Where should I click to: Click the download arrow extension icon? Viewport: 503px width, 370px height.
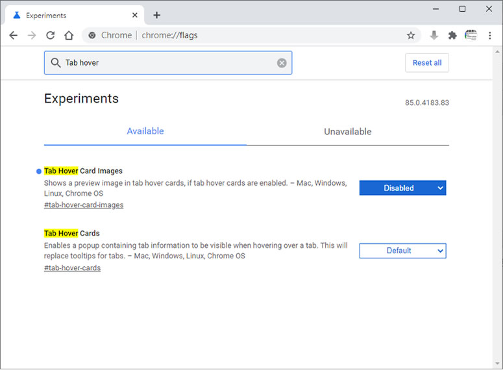click(x=434, y=35)
